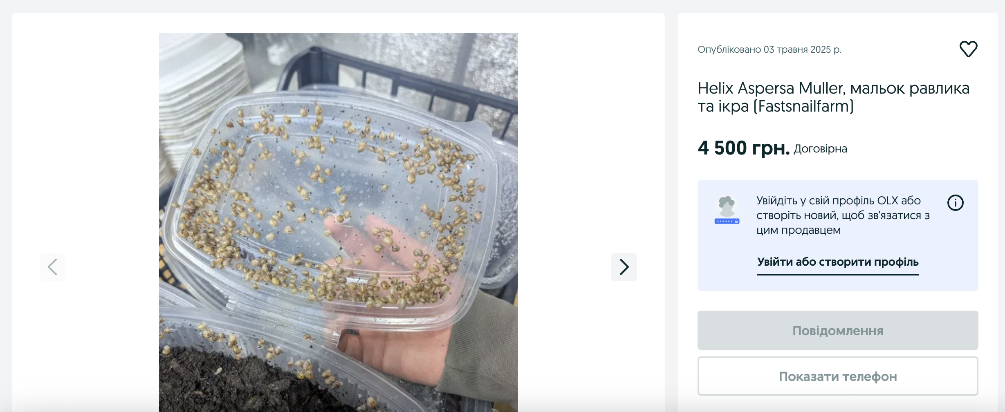Open the main snail listing photo
This screenshot has height=412, width=1005.
(338, 222)
